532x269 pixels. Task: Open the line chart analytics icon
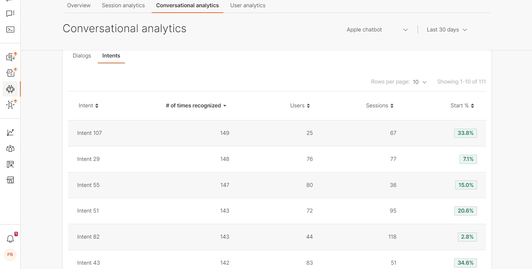[x=10, y=133]
